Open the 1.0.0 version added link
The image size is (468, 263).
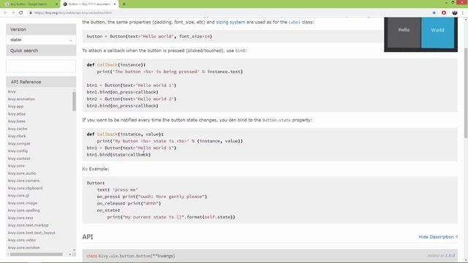450,256
